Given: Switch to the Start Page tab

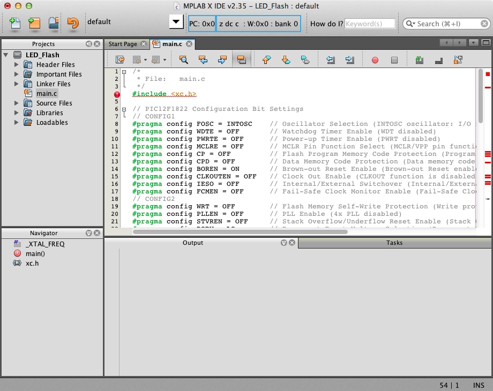Looking at the screenshot, I should tap(123, 44).
